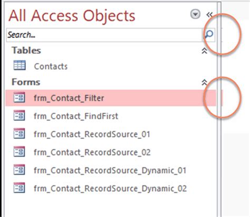Click the frm_Contact_FindFirst form icon
Image resolution: width=250 pixels, height=217 pixels.
[x=20, y=115]
